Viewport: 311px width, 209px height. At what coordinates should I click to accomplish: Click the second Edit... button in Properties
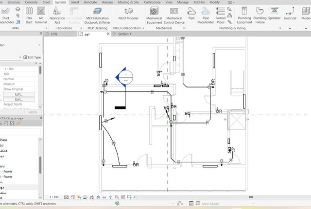[x=19, y=99]
